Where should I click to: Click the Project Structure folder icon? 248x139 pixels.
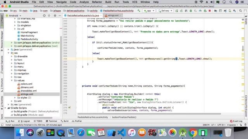(x=215, y=11)
